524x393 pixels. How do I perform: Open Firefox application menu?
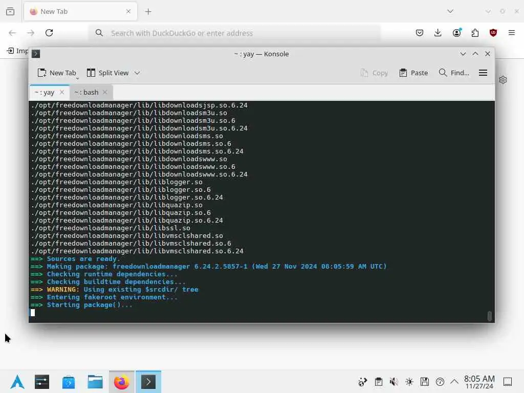click(x=512, y=33)
